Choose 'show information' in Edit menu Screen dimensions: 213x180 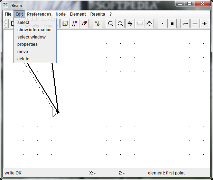35,30
